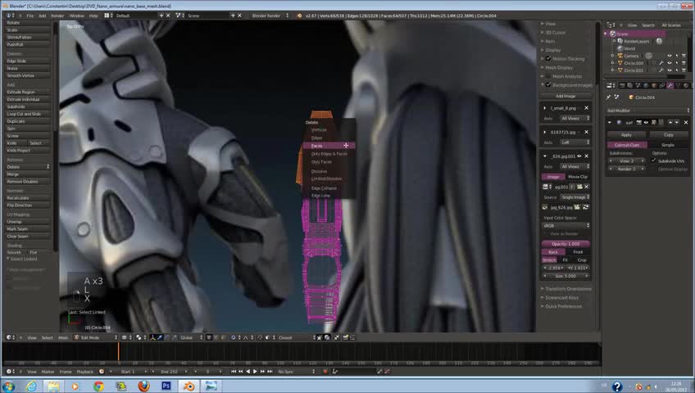The height and width of the screenshot is (393, 695).
Task: Choose Limited Dissolve in Delete menu
Action: [327, 178]
